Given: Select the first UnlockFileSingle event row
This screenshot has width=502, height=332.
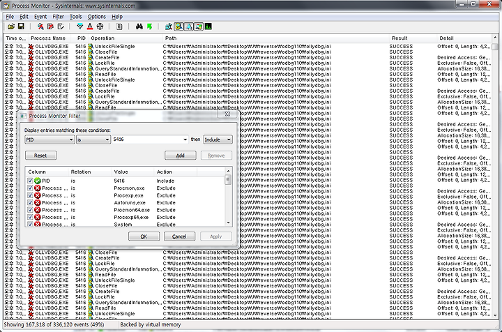Looking at the screenshot, I should [247, 47].
